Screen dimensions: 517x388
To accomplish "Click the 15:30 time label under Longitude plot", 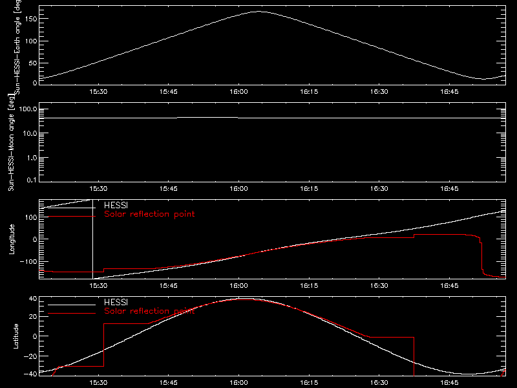I will [98, 286].
